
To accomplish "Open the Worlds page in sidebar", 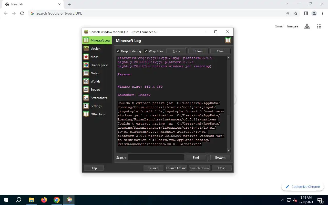I will pyautogui.click(x=97, y=81).
